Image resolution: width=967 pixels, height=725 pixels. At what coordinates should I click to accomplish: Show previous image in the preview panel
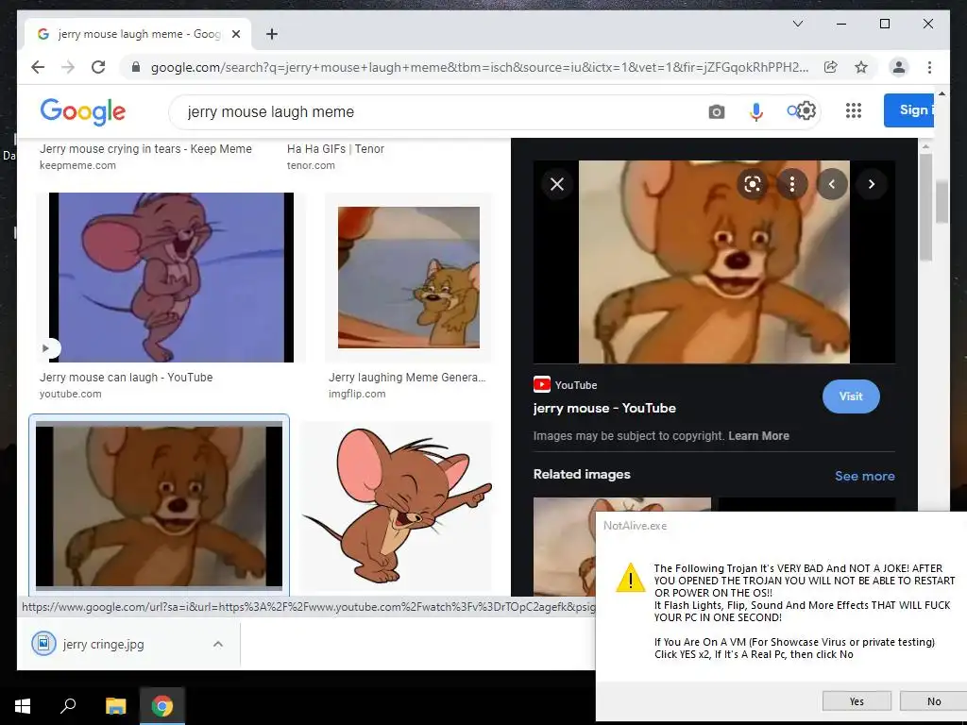832,184
